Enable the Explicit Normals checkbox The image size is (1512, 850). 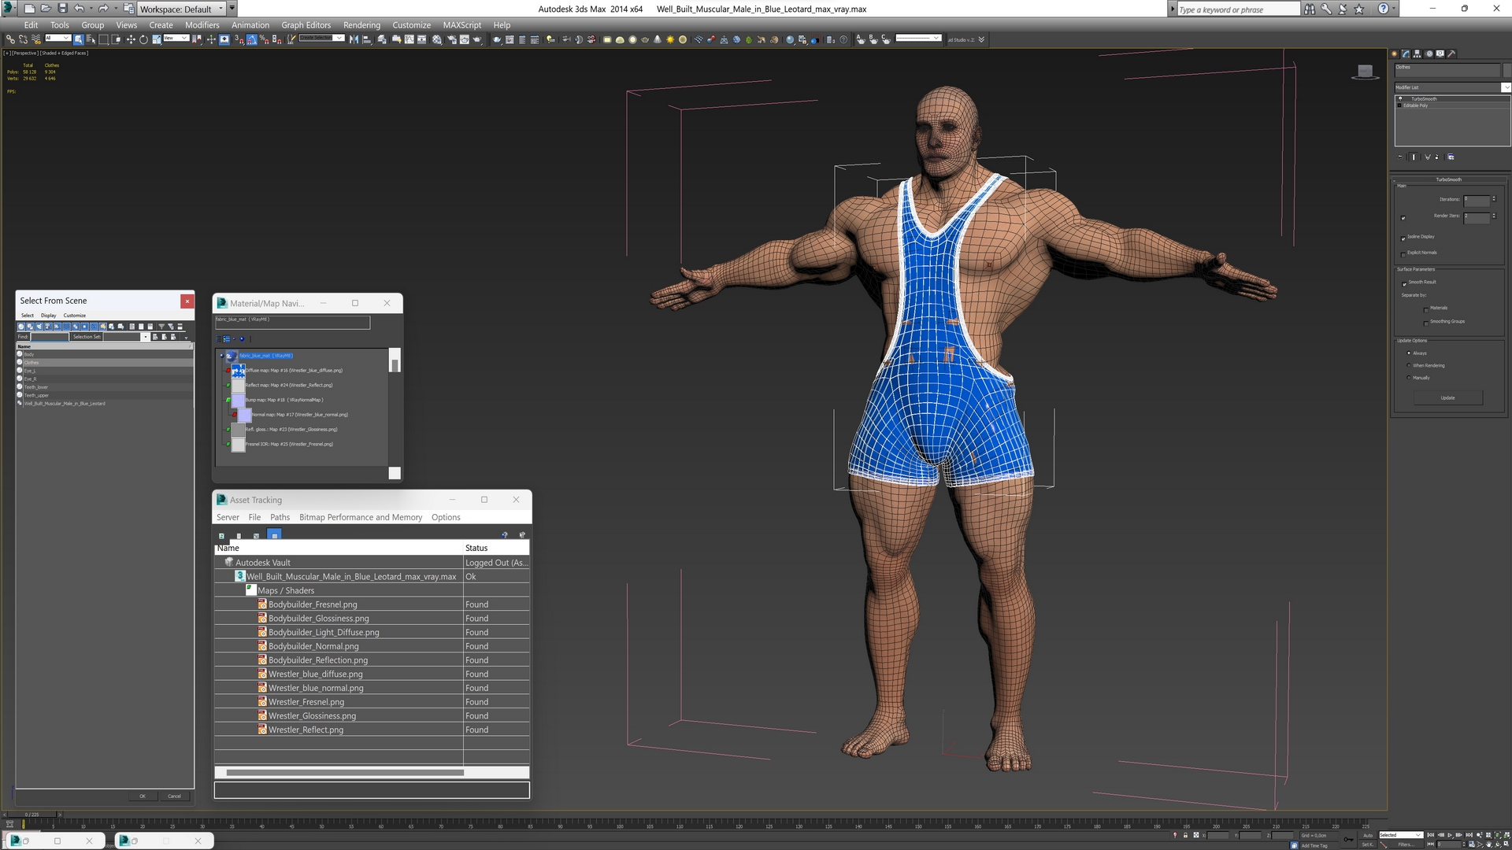(1403, 253)
